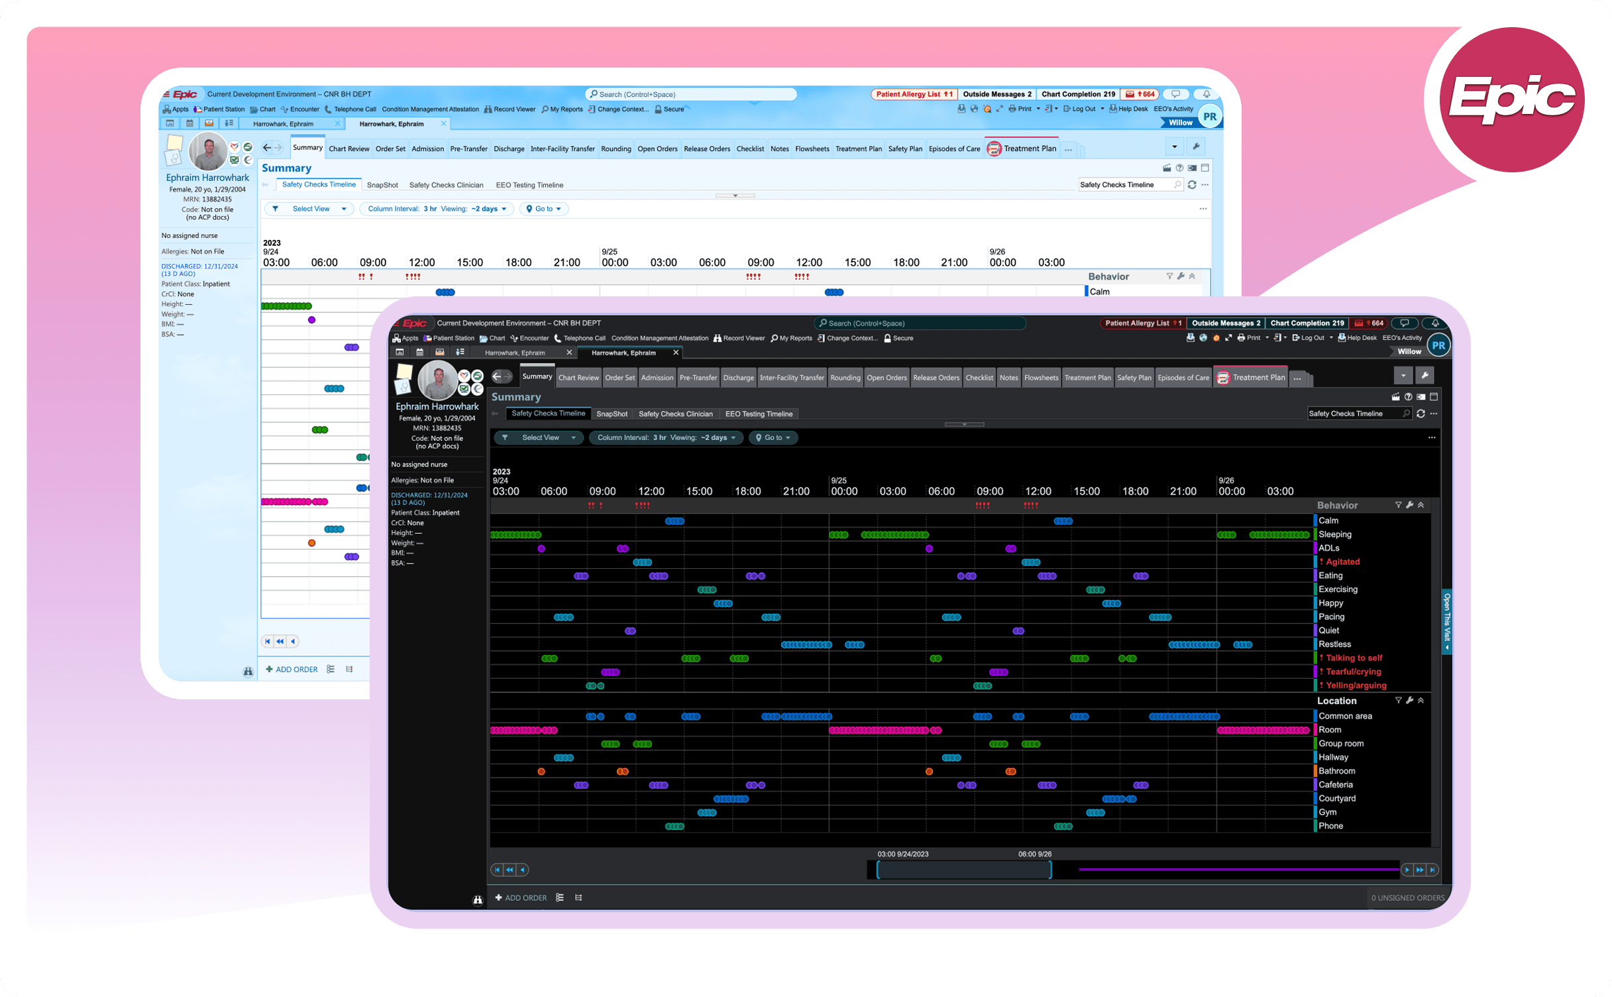Screen dimensions: 1612x997
Task: Click the timeline range slider at bottom
Action: click(963, 870)
